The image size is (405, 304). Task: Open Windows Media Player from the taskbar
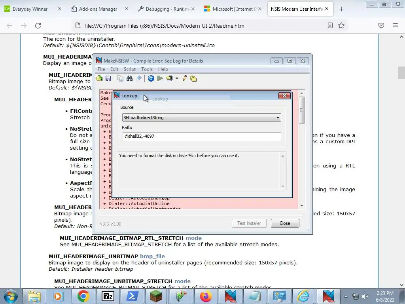point(59,296)
